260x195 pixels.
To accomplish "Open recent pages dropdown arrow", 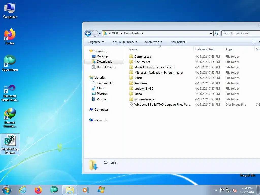I will [100, 34].
